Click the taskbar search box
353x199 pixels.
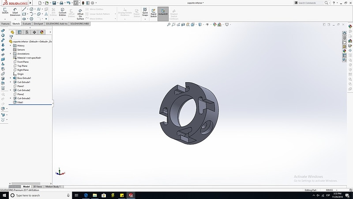click(x=40, y=195)
